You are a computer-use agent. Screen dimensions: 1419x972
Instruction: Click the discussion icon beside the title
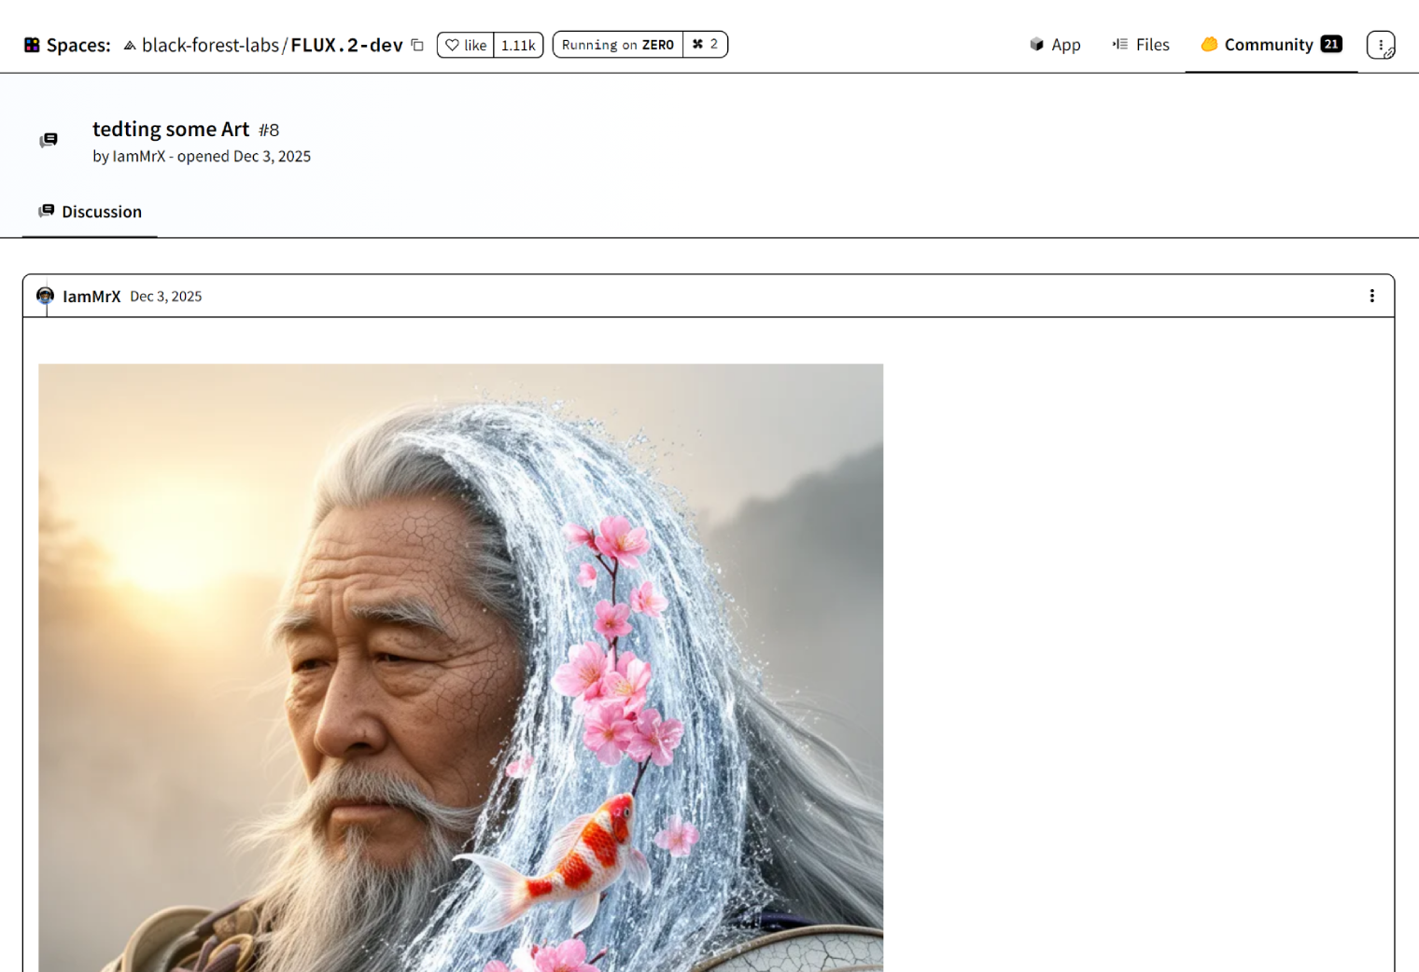(x=49, y=140)
